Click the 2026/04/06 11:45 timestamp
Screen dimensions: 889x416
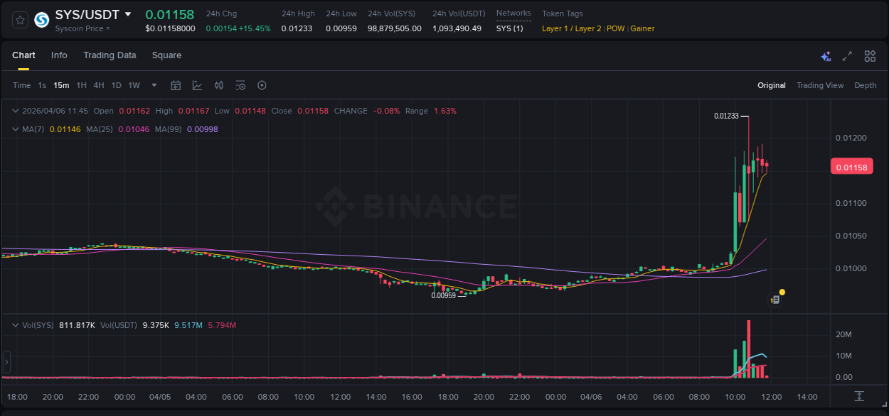[55, 111]
